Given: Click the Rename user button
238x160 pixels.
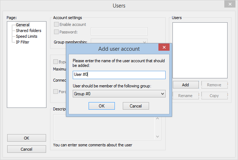Looking at the screenshot, I should (x=185, y=96).
